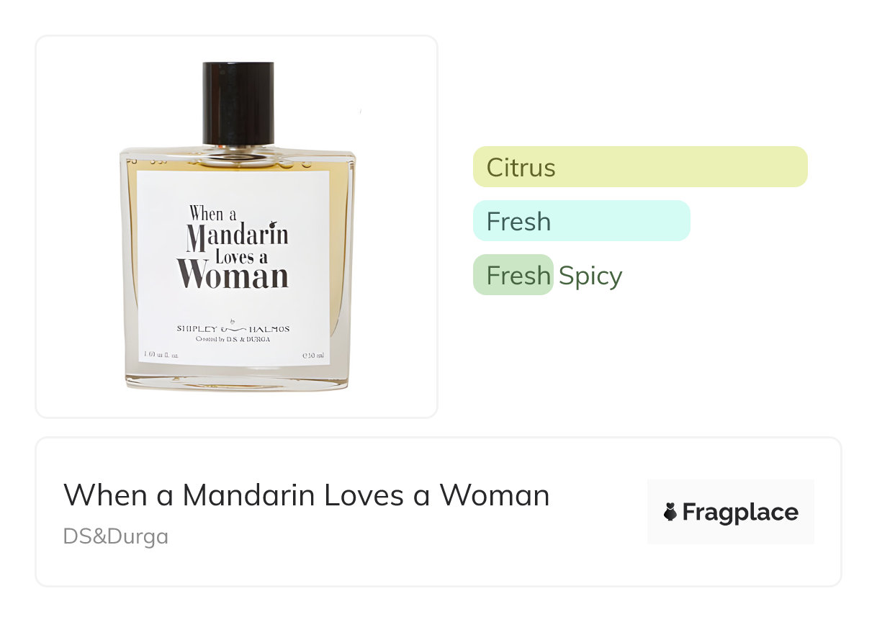Click the Mandarin word on the bottle label
Screen dimensions: 877x622
238,235
